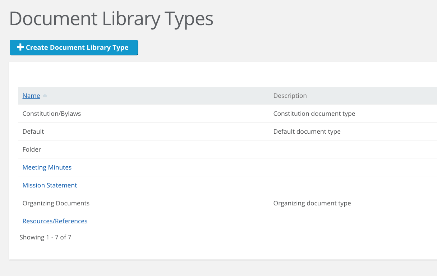Sort by the Name column header

[31, 96]
